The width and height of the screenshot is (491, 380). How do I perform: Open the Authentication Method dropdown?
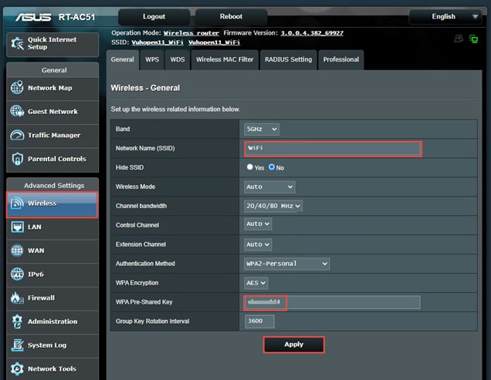tap(286, 264)
